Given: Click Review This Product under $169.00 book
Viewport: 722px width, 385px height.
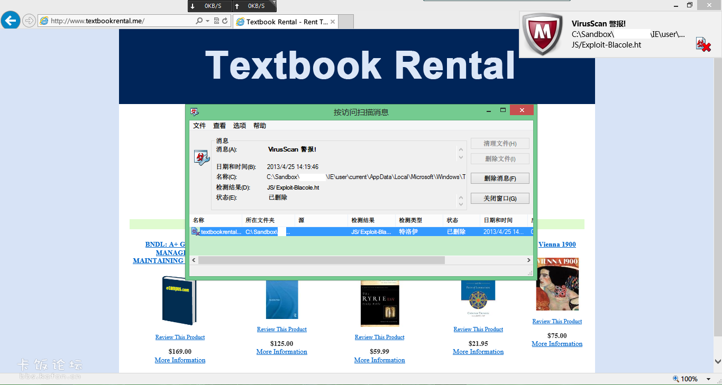Looking at the screenshot, I should (x=180, y=337).
